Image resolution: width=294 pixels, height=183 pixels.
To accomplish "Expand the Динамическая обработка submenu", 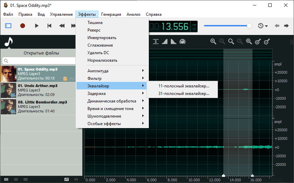I will (x=112, y=101).
